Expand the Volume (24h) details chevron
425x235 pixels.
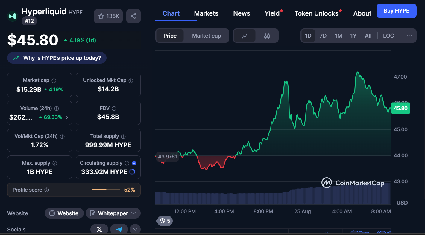tap(67, 117)
